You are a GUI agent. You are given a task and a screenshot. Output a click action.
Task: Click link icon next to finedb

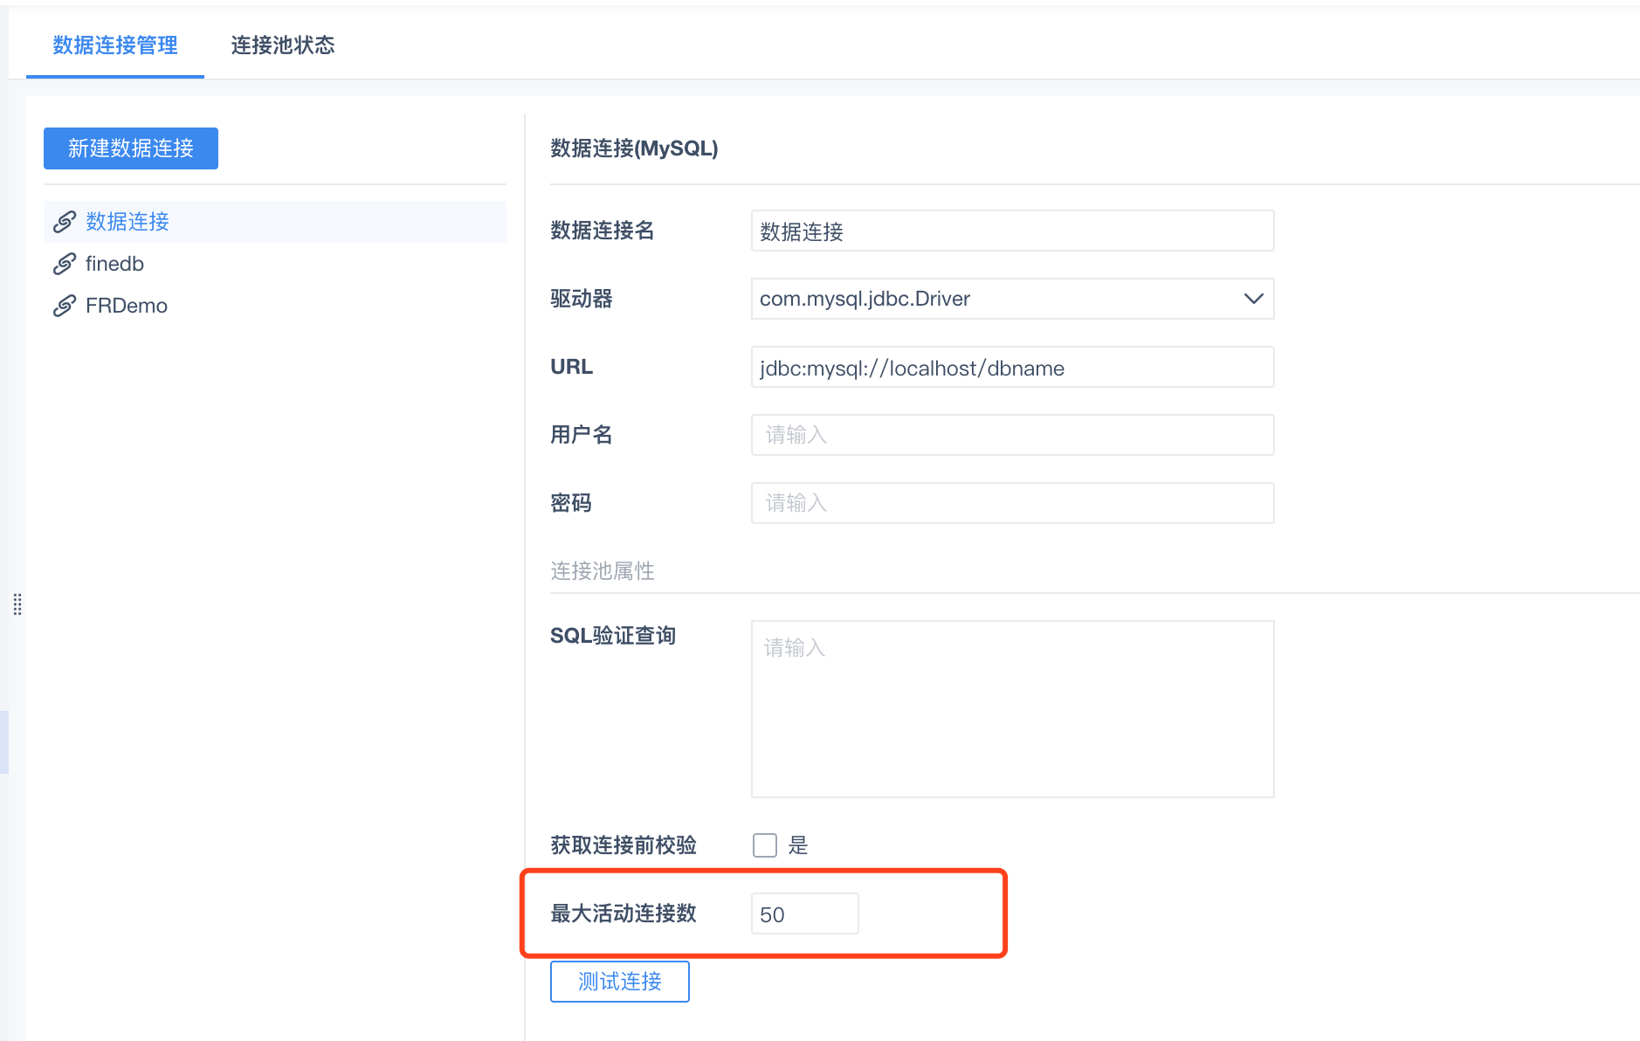coord(65,264)
